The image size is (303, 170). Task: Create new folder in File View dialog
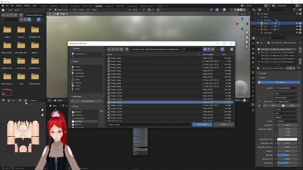(127, 49)
